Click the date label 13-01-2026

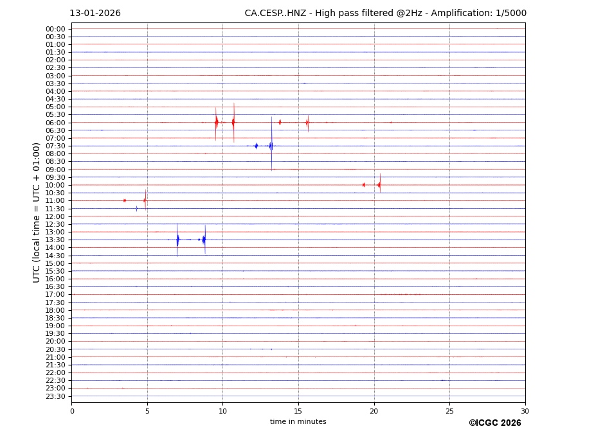(x=95, y=13)
